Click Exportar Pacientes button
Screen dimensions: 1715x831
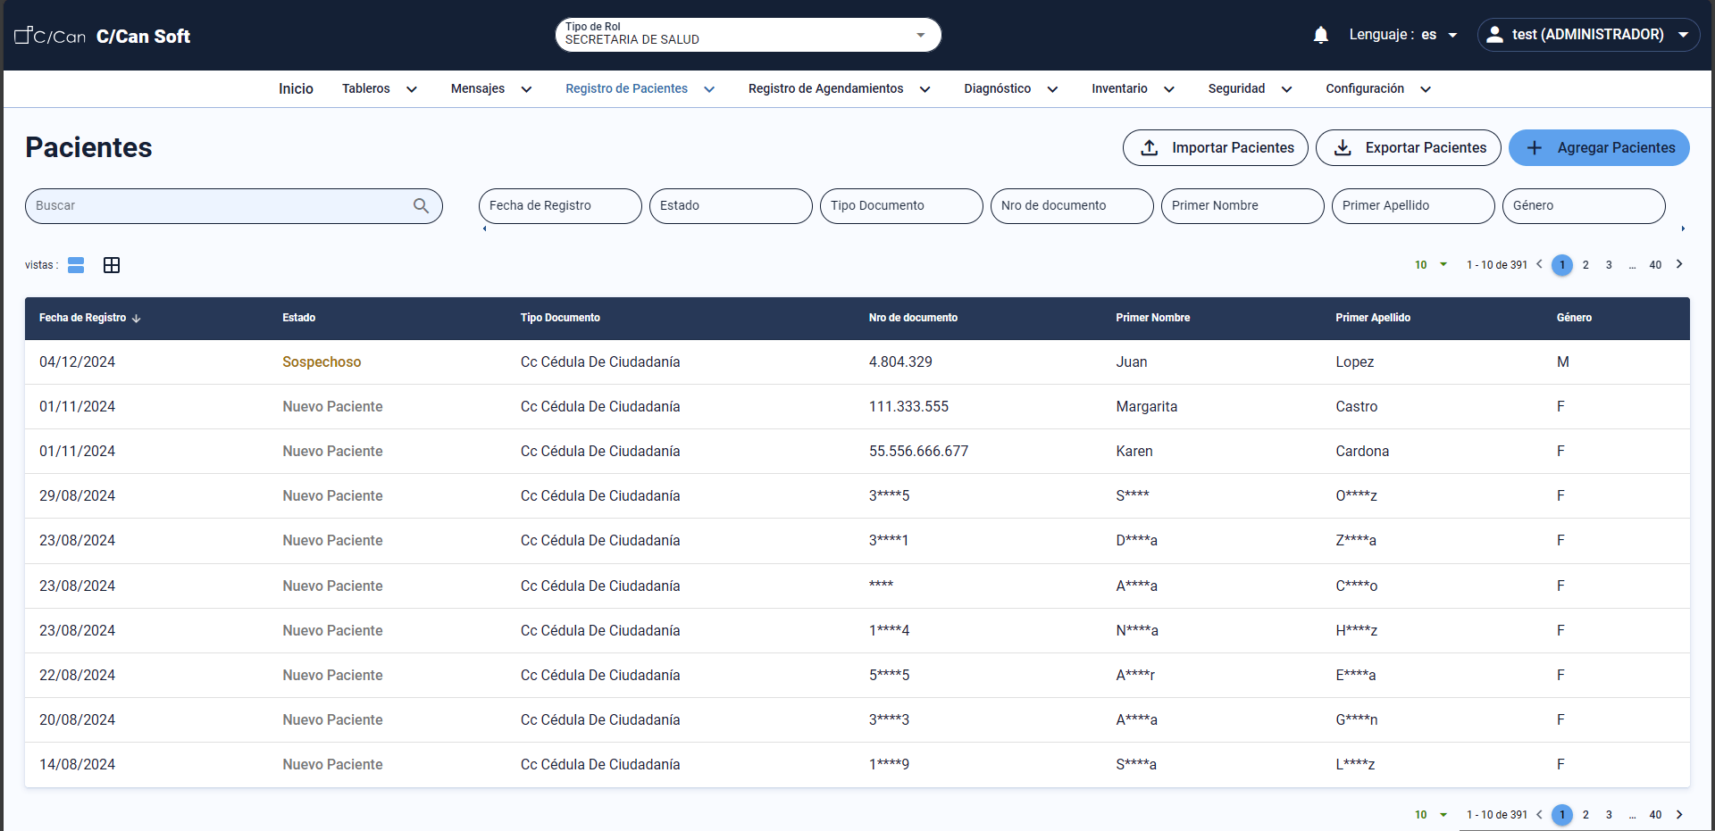[1409, 147]
